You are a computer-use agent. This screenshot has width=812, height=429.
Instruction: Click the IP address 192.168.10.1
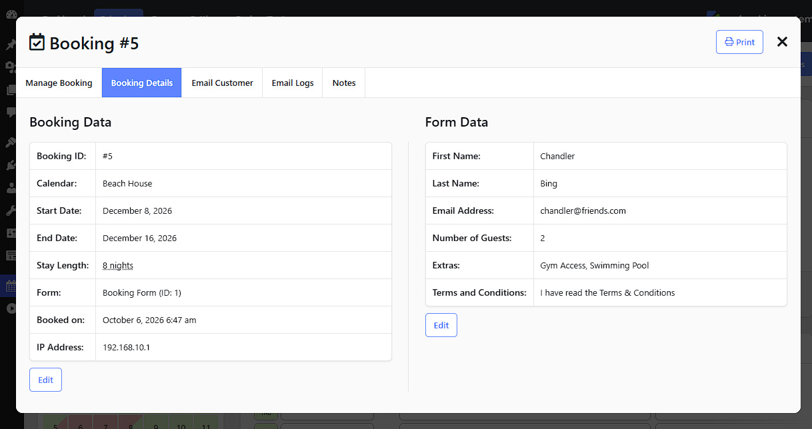tap(126, 347)
